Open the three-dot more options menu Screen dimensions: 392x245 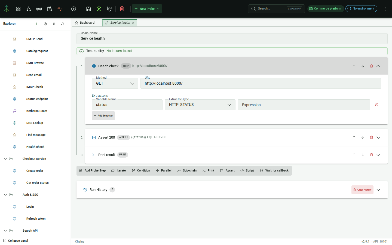click(386, 9)
